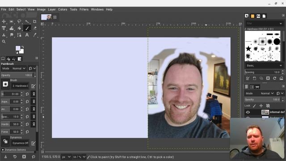Switch to the Patterns tab
This screenshot has width=286, height=161.
(252, 16)
